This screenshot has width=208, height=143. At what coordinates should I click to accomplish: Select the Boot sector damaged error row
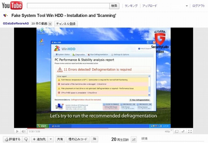[102, 84]
